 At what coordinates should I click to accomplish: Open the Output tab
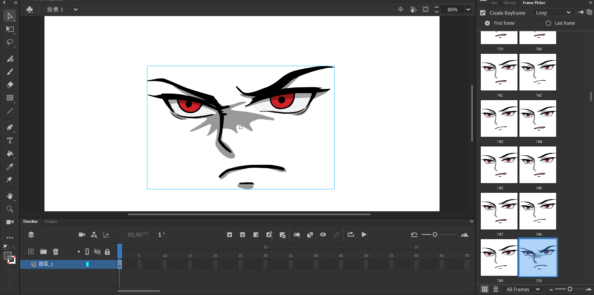pos(50,221)
